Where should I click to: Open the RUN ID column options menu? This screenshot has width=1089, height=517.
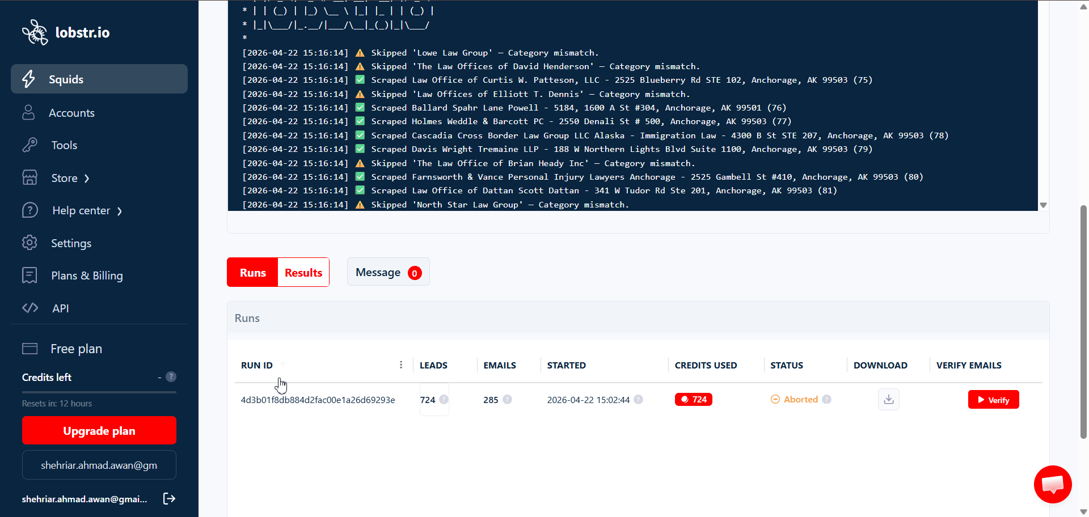pyautogui.click(x=401, y=365)
